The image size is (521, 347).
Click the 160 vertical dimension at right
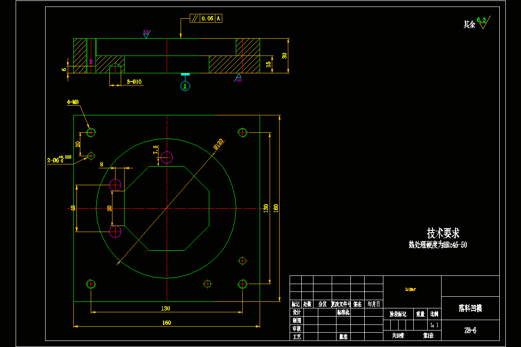[x=276, y=208]
